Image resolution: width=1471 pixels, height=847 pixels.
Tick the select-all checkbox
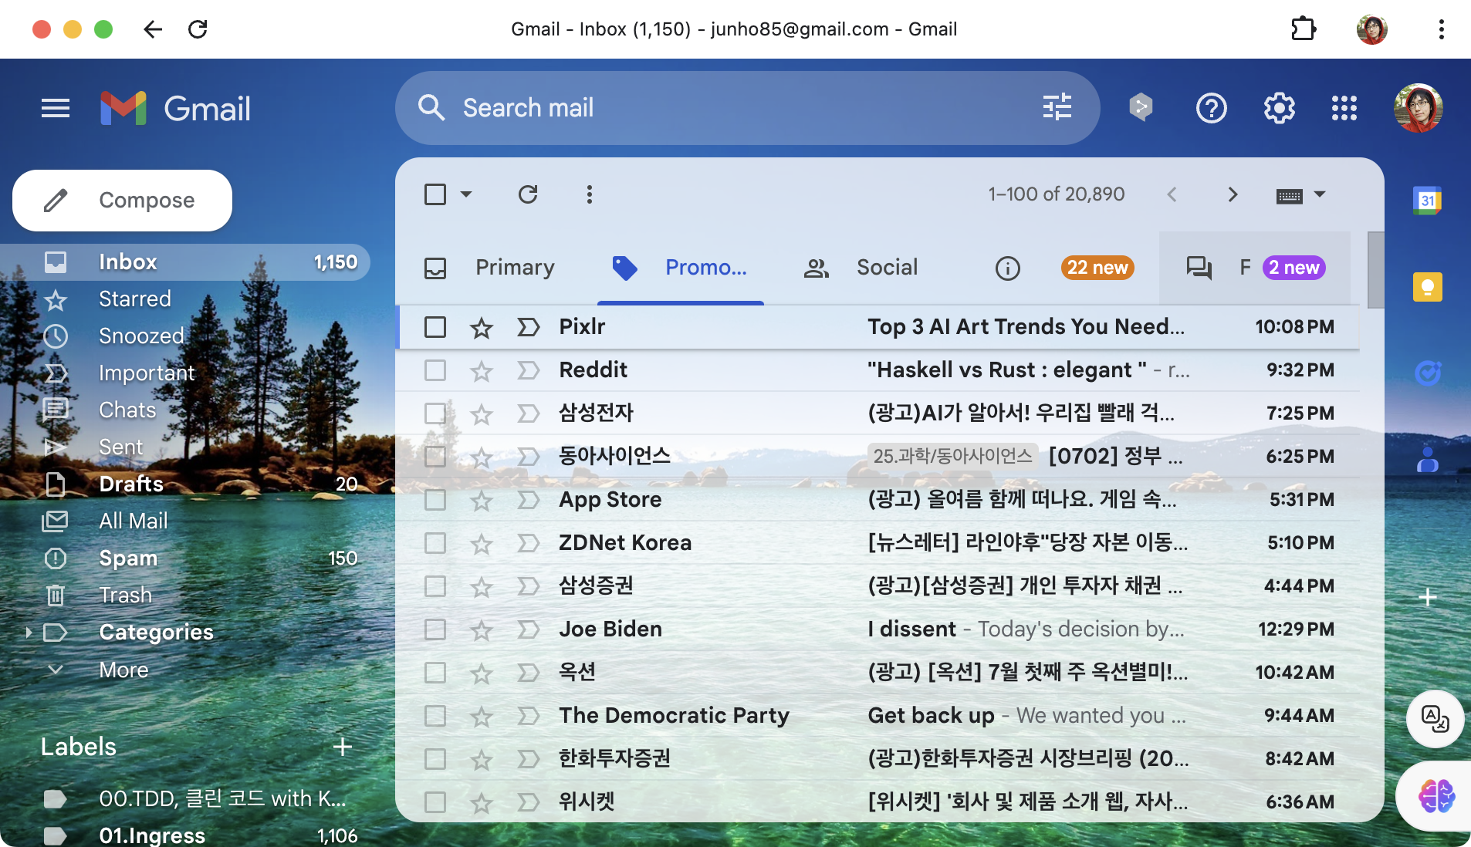tap(435, 194)
